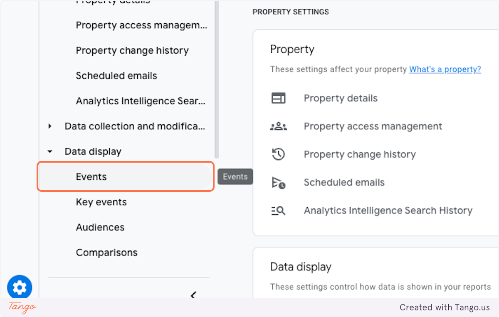Open the blue settings gear icon
Screen dimensions: 499x317
(20, 287)
